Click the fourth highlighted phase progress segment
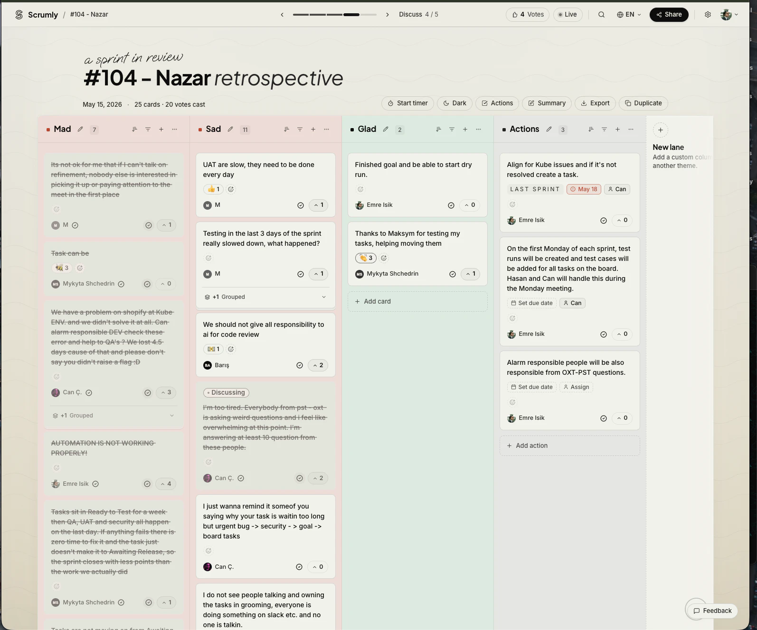Image resolution: width=757 pixels, height=630 pixels. 351,15
